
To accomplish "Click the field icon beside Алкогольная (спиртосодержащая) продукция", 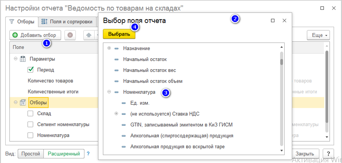I will tap(123, 136).
